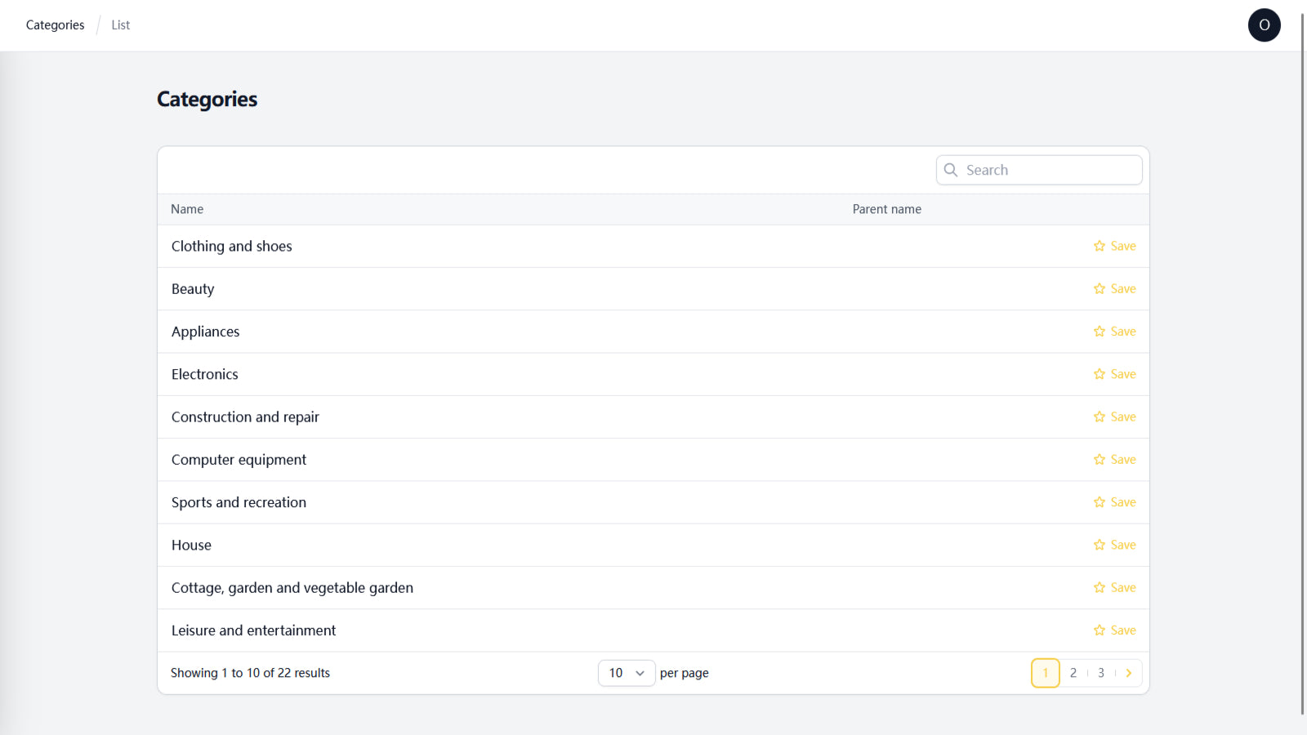Image resolution: width=1307 pixels, height=735 pixels.
Task: Go to page 3 in pagination
Action: pyautogui.click(x=1101, y=673)
